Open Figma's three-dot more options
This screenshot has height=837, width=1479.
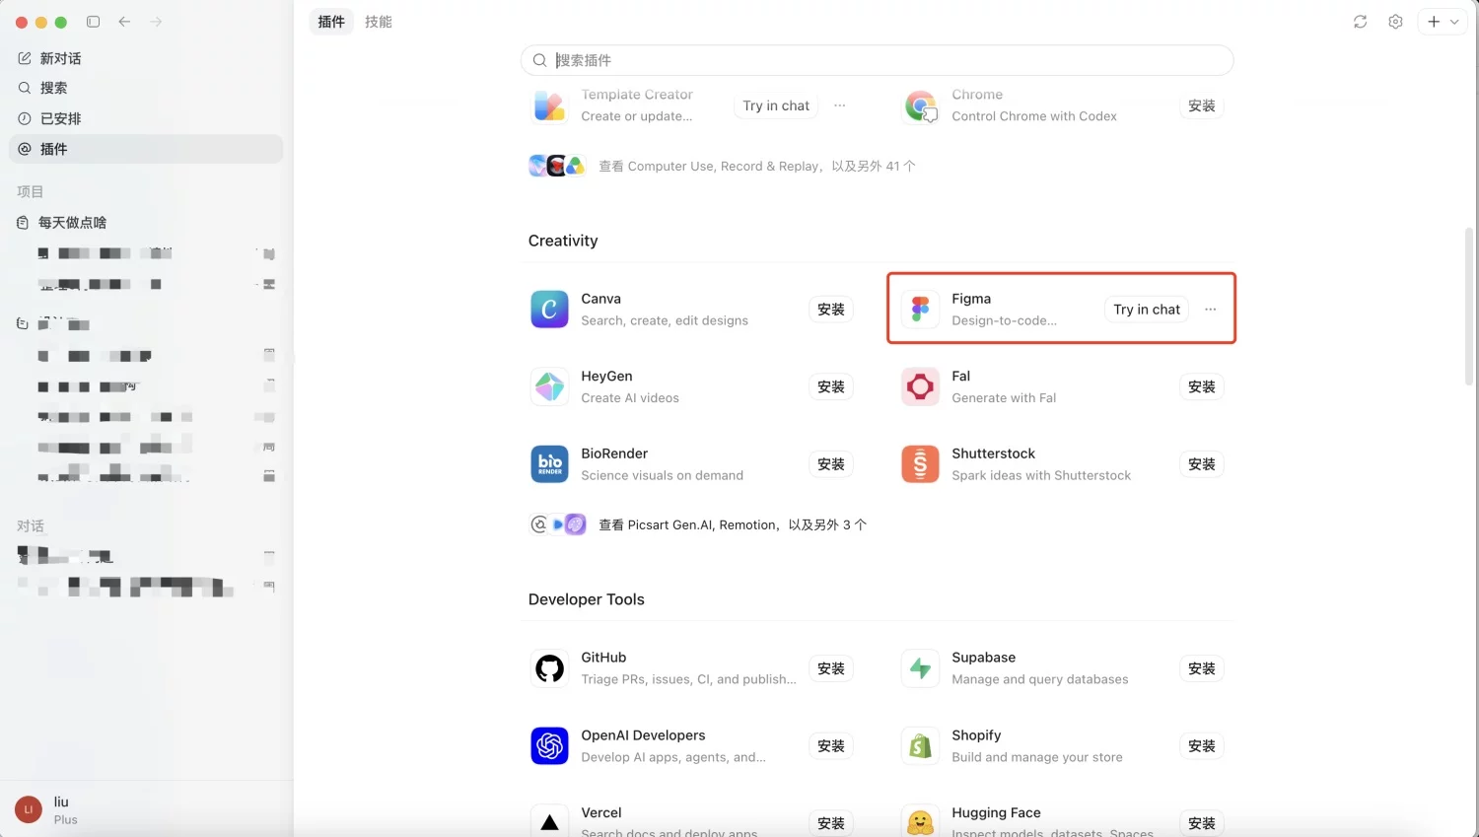1211,310
